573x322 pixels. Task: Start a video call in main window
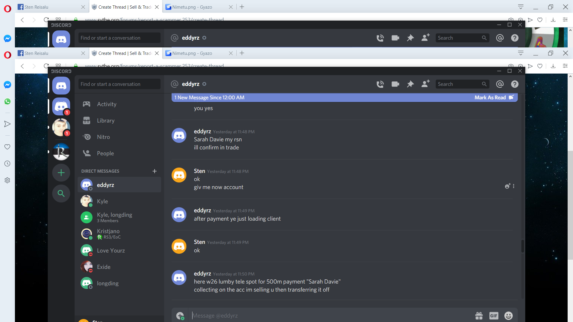395,84
